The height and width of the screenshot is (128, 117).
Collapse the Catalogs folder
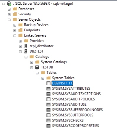pyautogui.click(x=26, y=57)
